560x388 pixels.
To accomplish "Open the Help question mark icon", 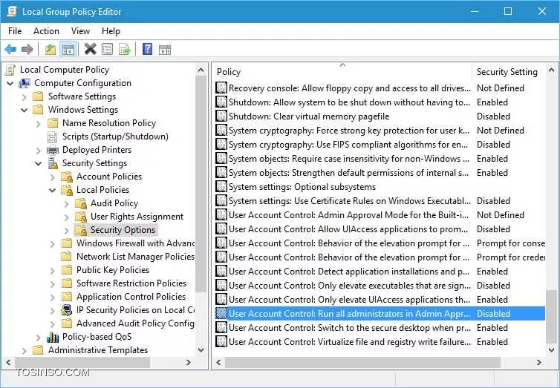I will [x=148, y=49].
